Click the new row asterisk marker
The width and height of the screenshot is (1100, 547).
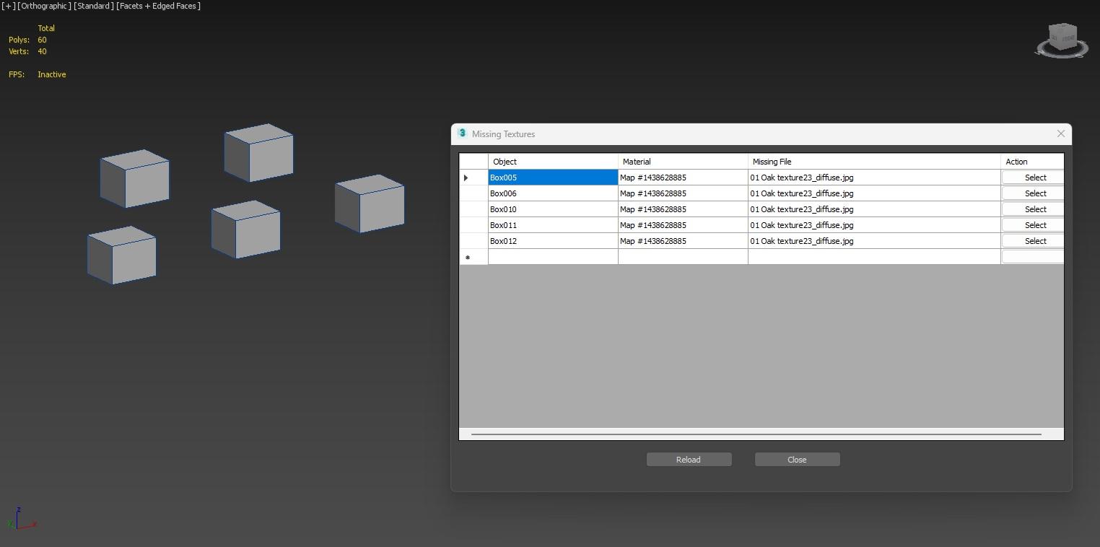coord(468,258)
